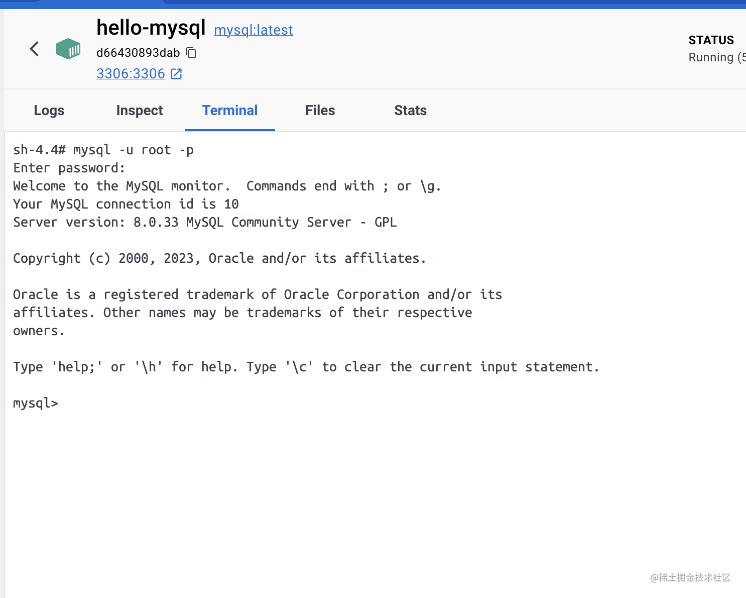The height and width of the screenshot is (598, 746).
Task: Open the mysql:latest image link
Action: pyautogui.click(x=254, y=30)
